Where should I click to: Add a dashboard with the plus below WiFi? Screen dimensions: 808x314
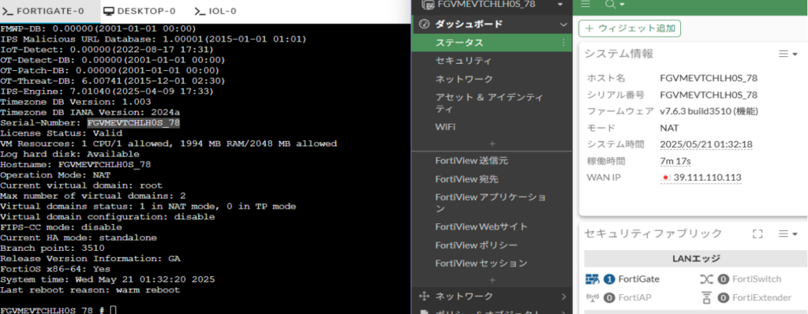pos(492,144)
